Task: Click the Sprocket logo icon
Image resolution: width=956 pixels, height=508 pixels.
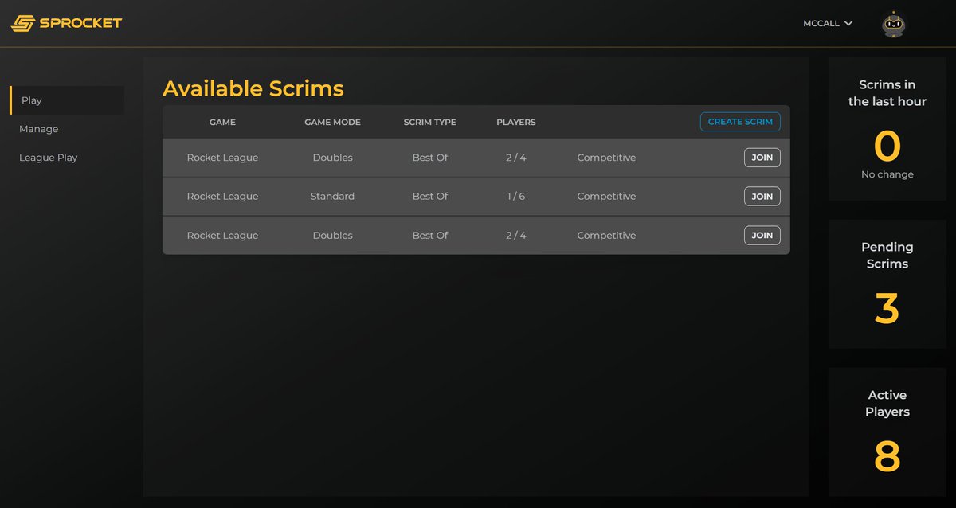Action: (x=22, y=23)
